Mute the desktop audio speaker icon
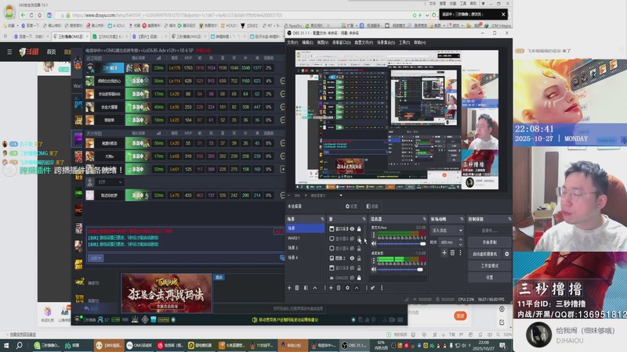The width and height of the screenshot is (627, 352). 374,269
